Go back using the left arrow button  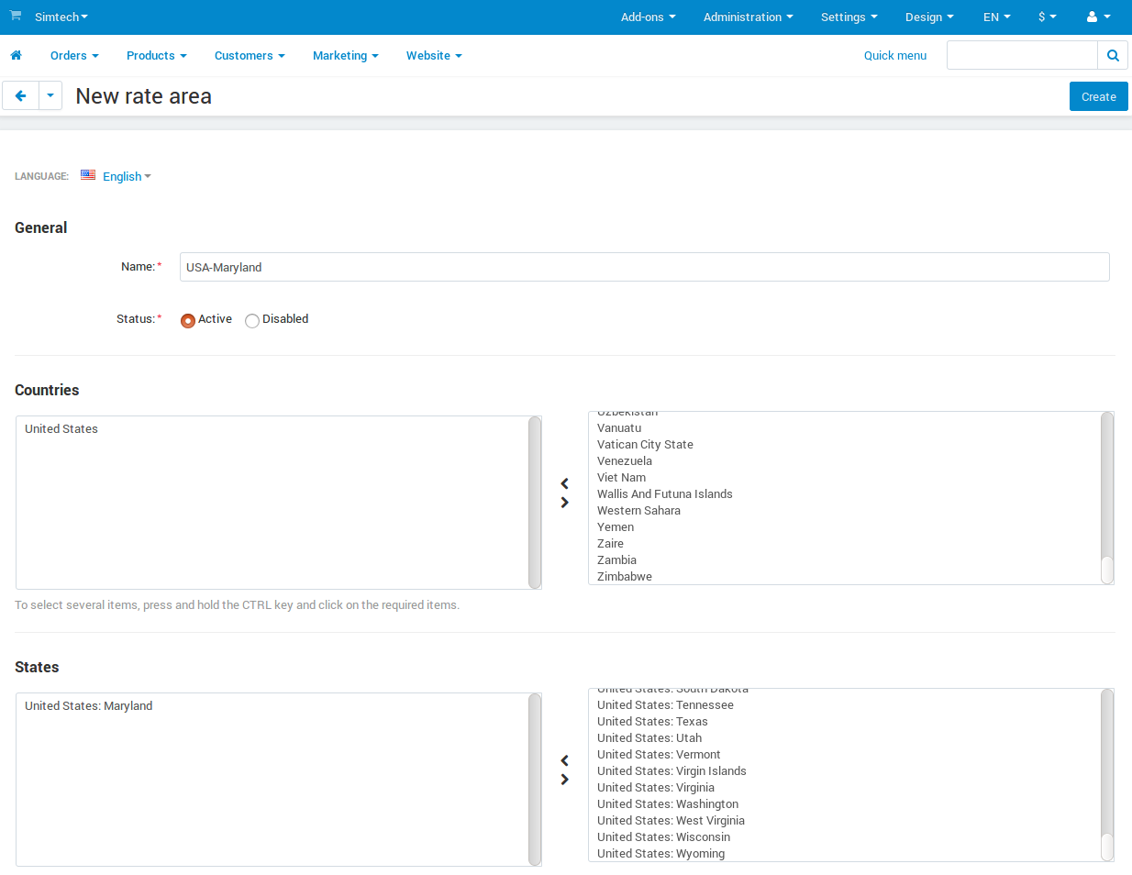[20, 95]
